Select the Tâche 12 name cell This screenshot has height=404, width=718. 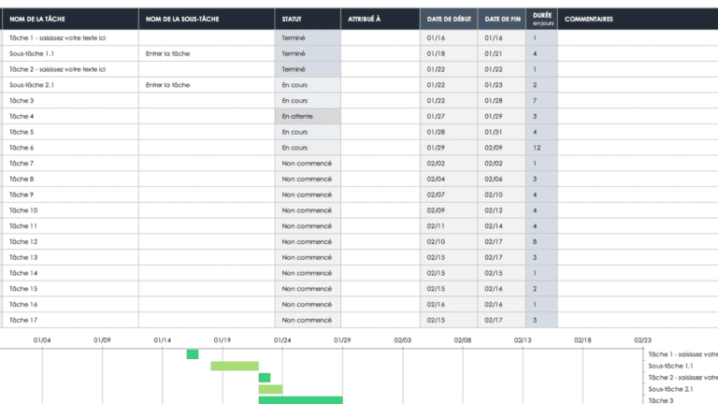[70, 241]
